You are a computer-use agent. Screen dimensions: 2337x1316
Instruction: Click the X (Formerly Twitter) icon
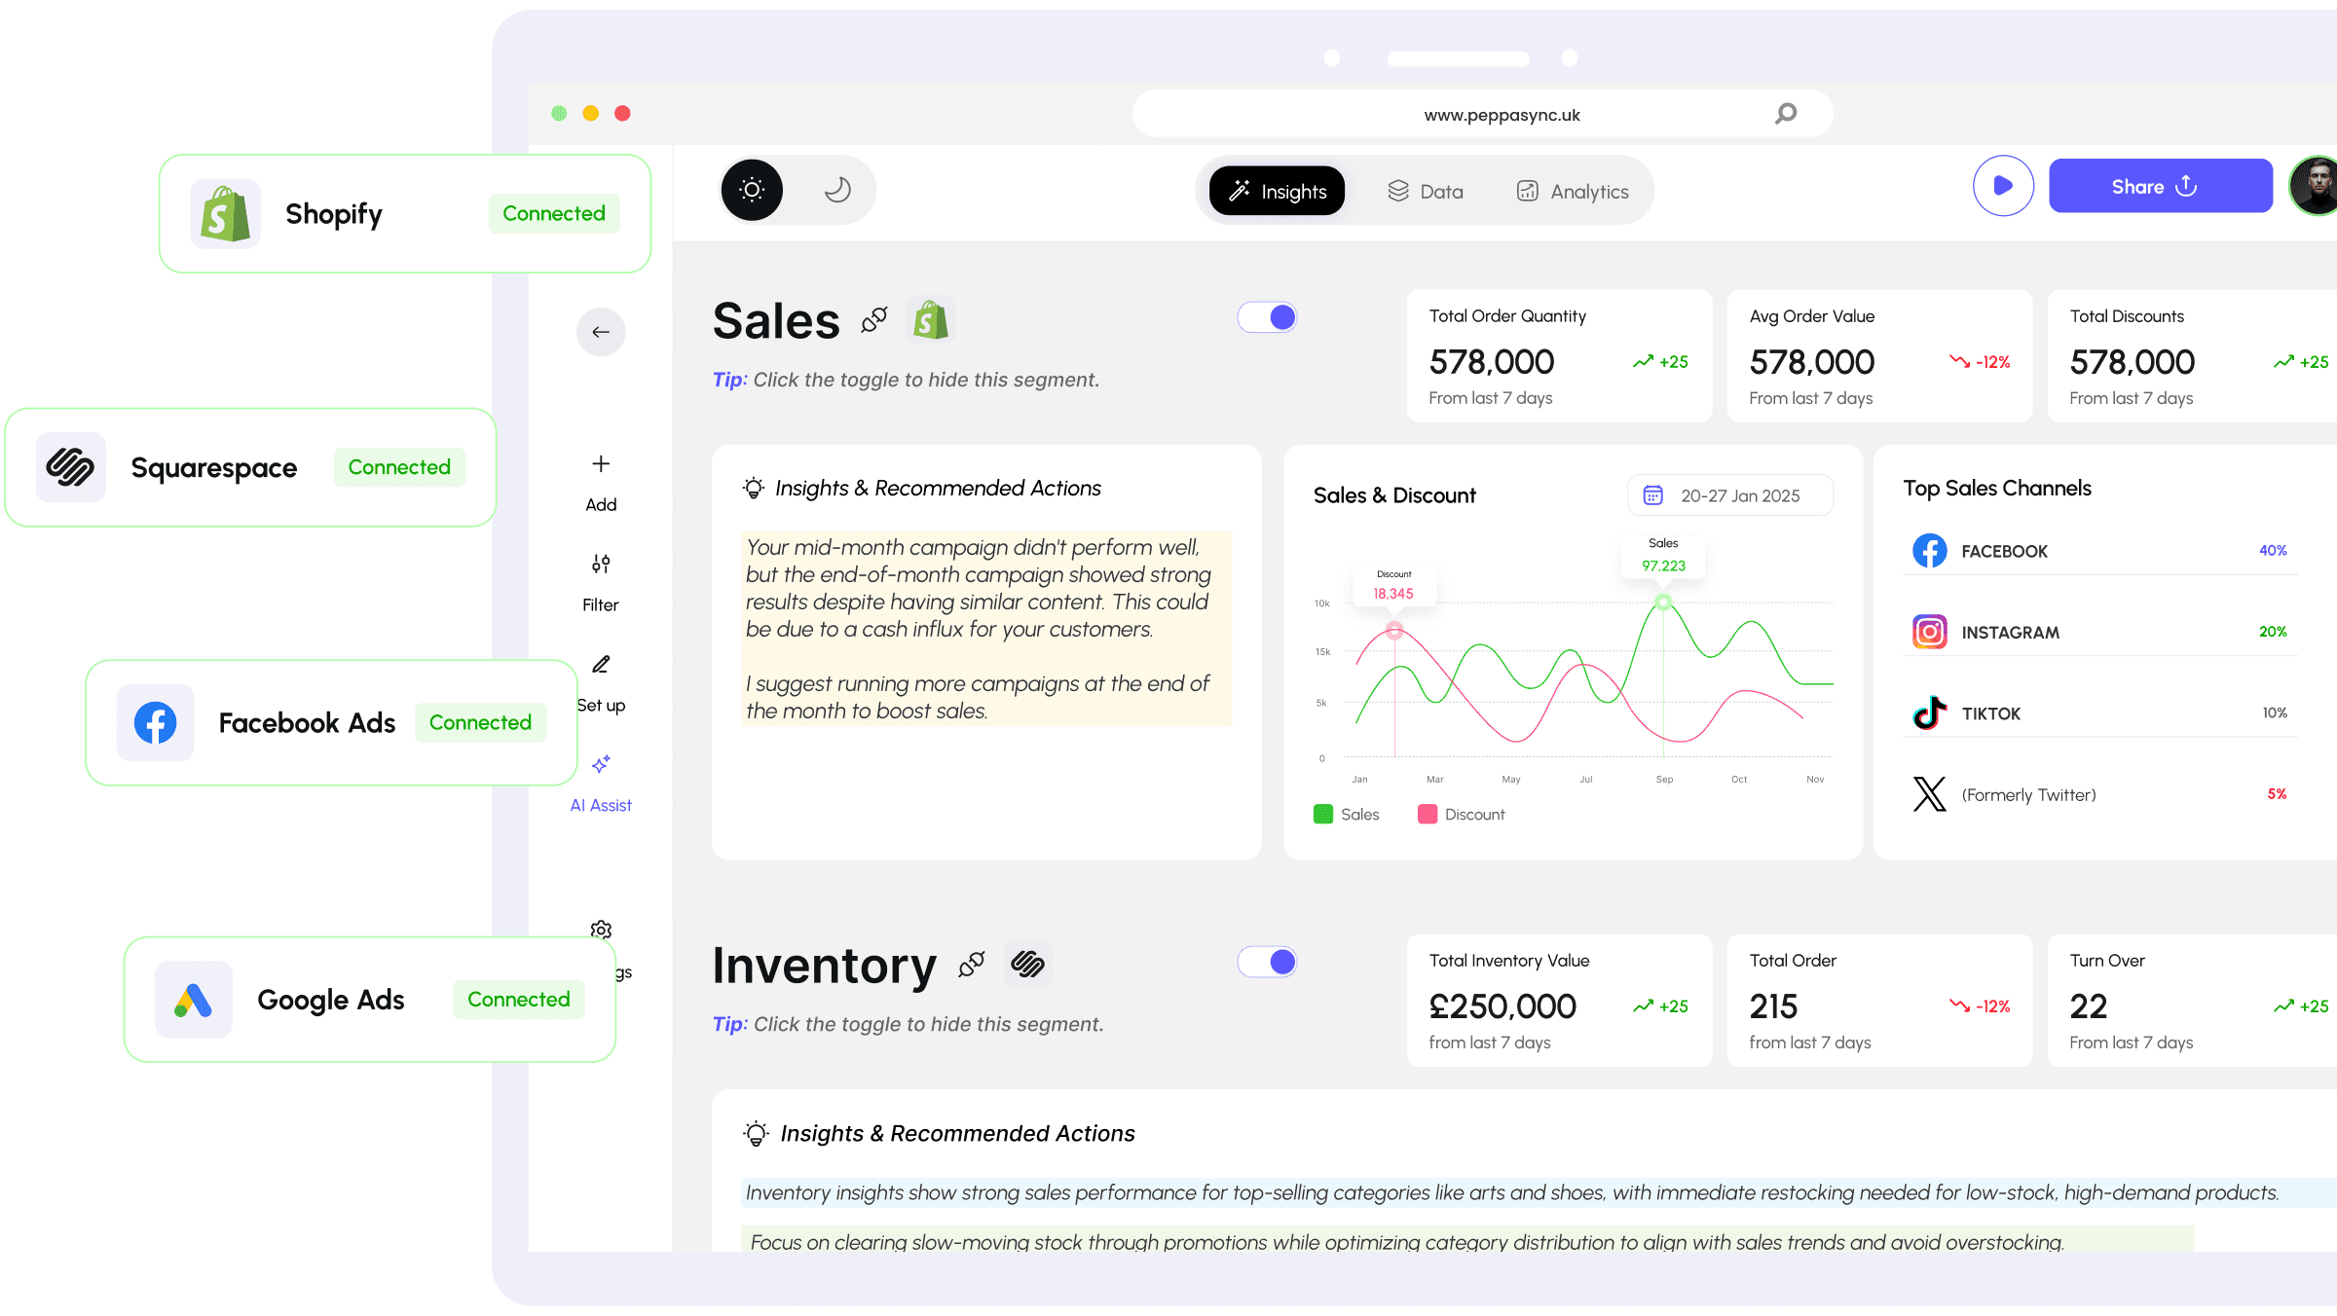pos(1930,794)
